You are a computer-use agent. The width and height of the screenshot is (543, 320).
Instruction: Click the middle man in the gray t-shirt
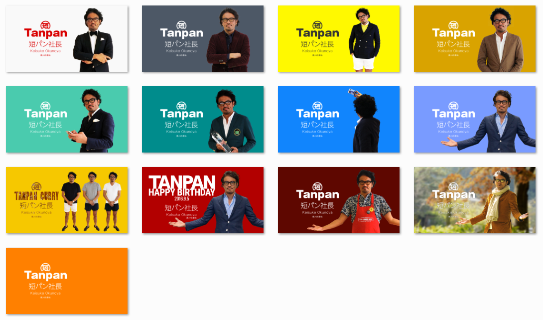click(92, 199)
